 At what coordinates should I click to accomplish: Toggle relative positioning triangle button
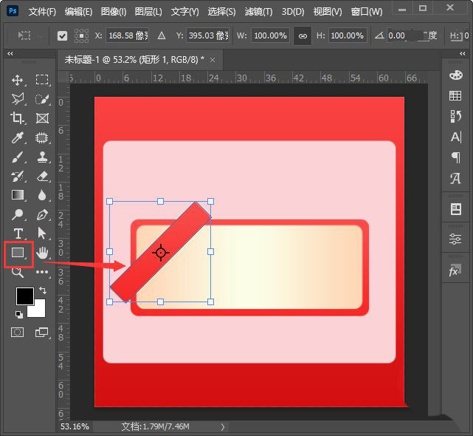[162, 36]
